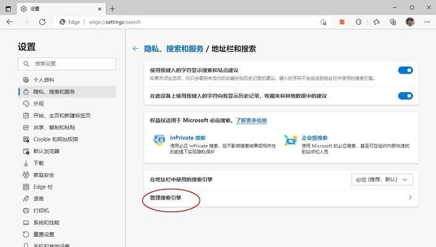The width and height of the screenshot is (436, 247).
Task: Click the back arrow beside 隐私、搜索和服务 heading
Action: point(136,49)
